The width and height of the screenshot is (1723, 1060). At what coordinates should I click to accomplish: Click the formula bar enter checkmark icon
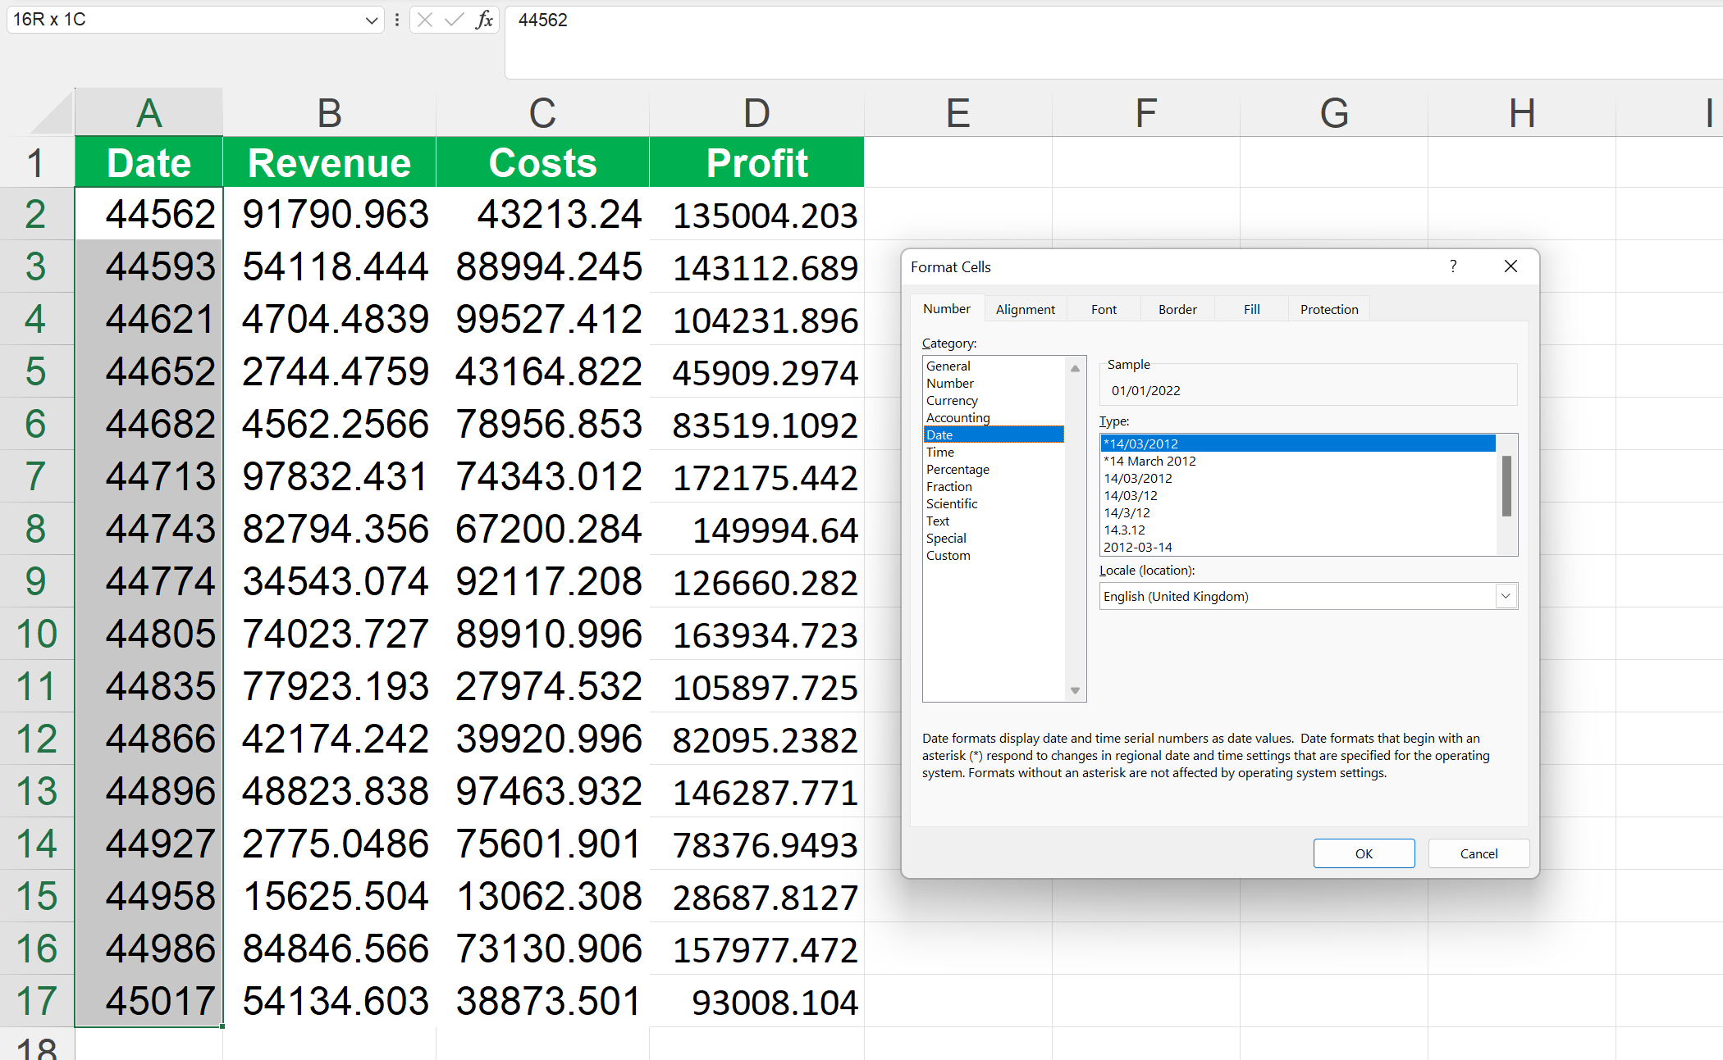454,20
